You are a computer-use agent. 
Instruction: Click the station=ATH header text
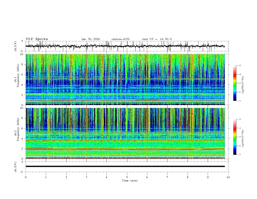pos(120,39)
